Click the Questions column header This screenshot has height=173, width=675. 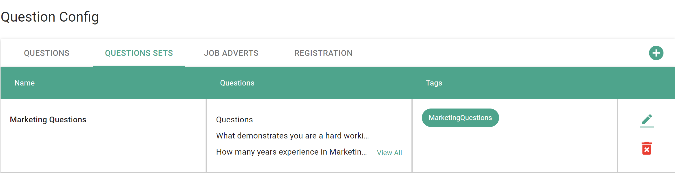(x=237, y=83)
